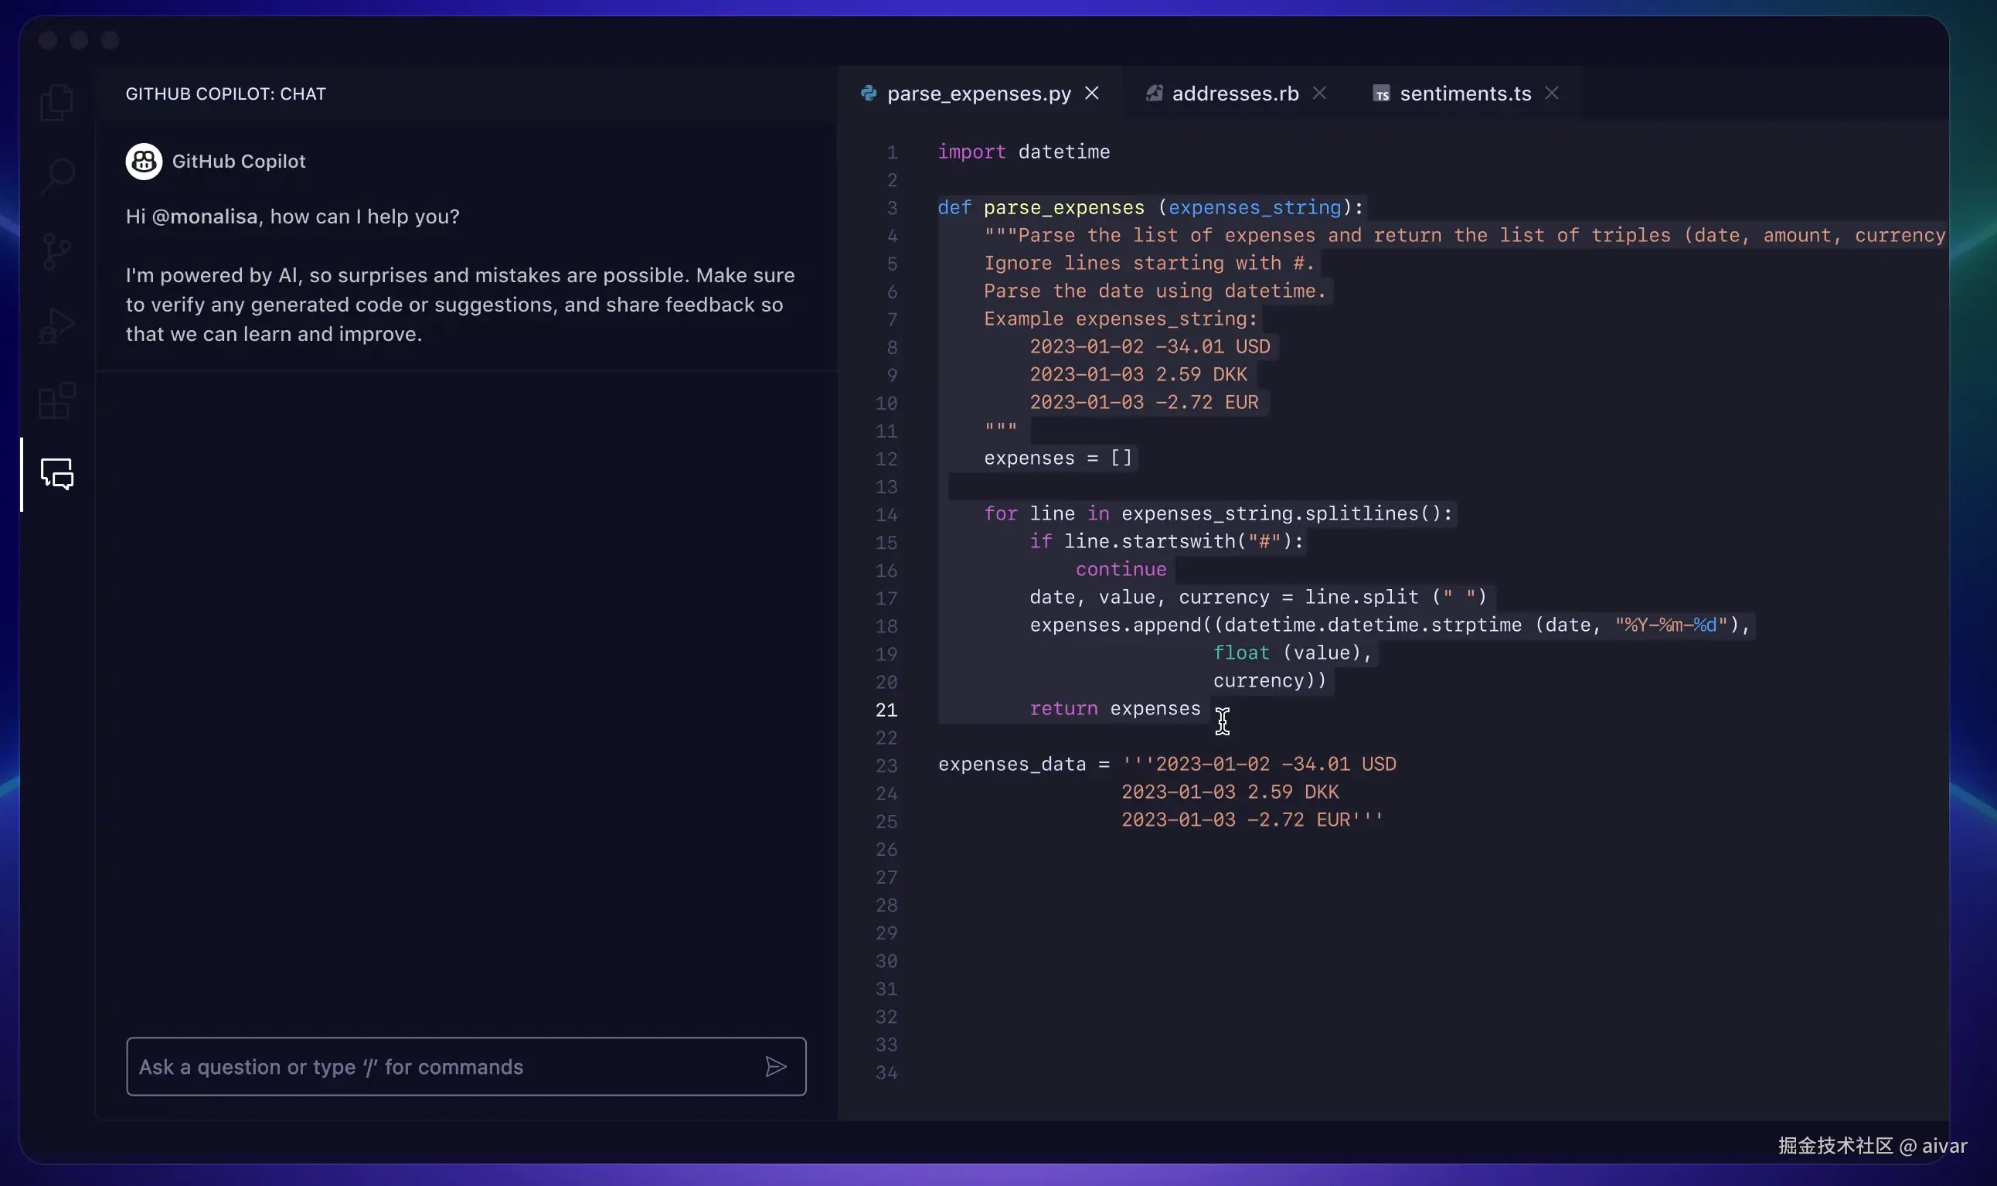Open the Search panel

(x=56, y=175)
